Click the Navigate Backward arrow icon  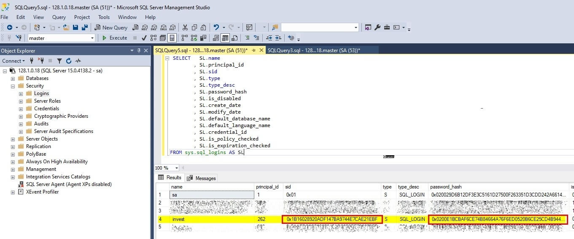(x=9, y=27)
